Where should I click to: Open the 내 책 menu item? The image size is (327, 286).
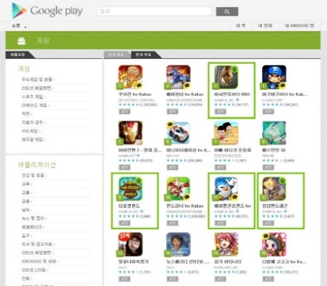(241, 26)
